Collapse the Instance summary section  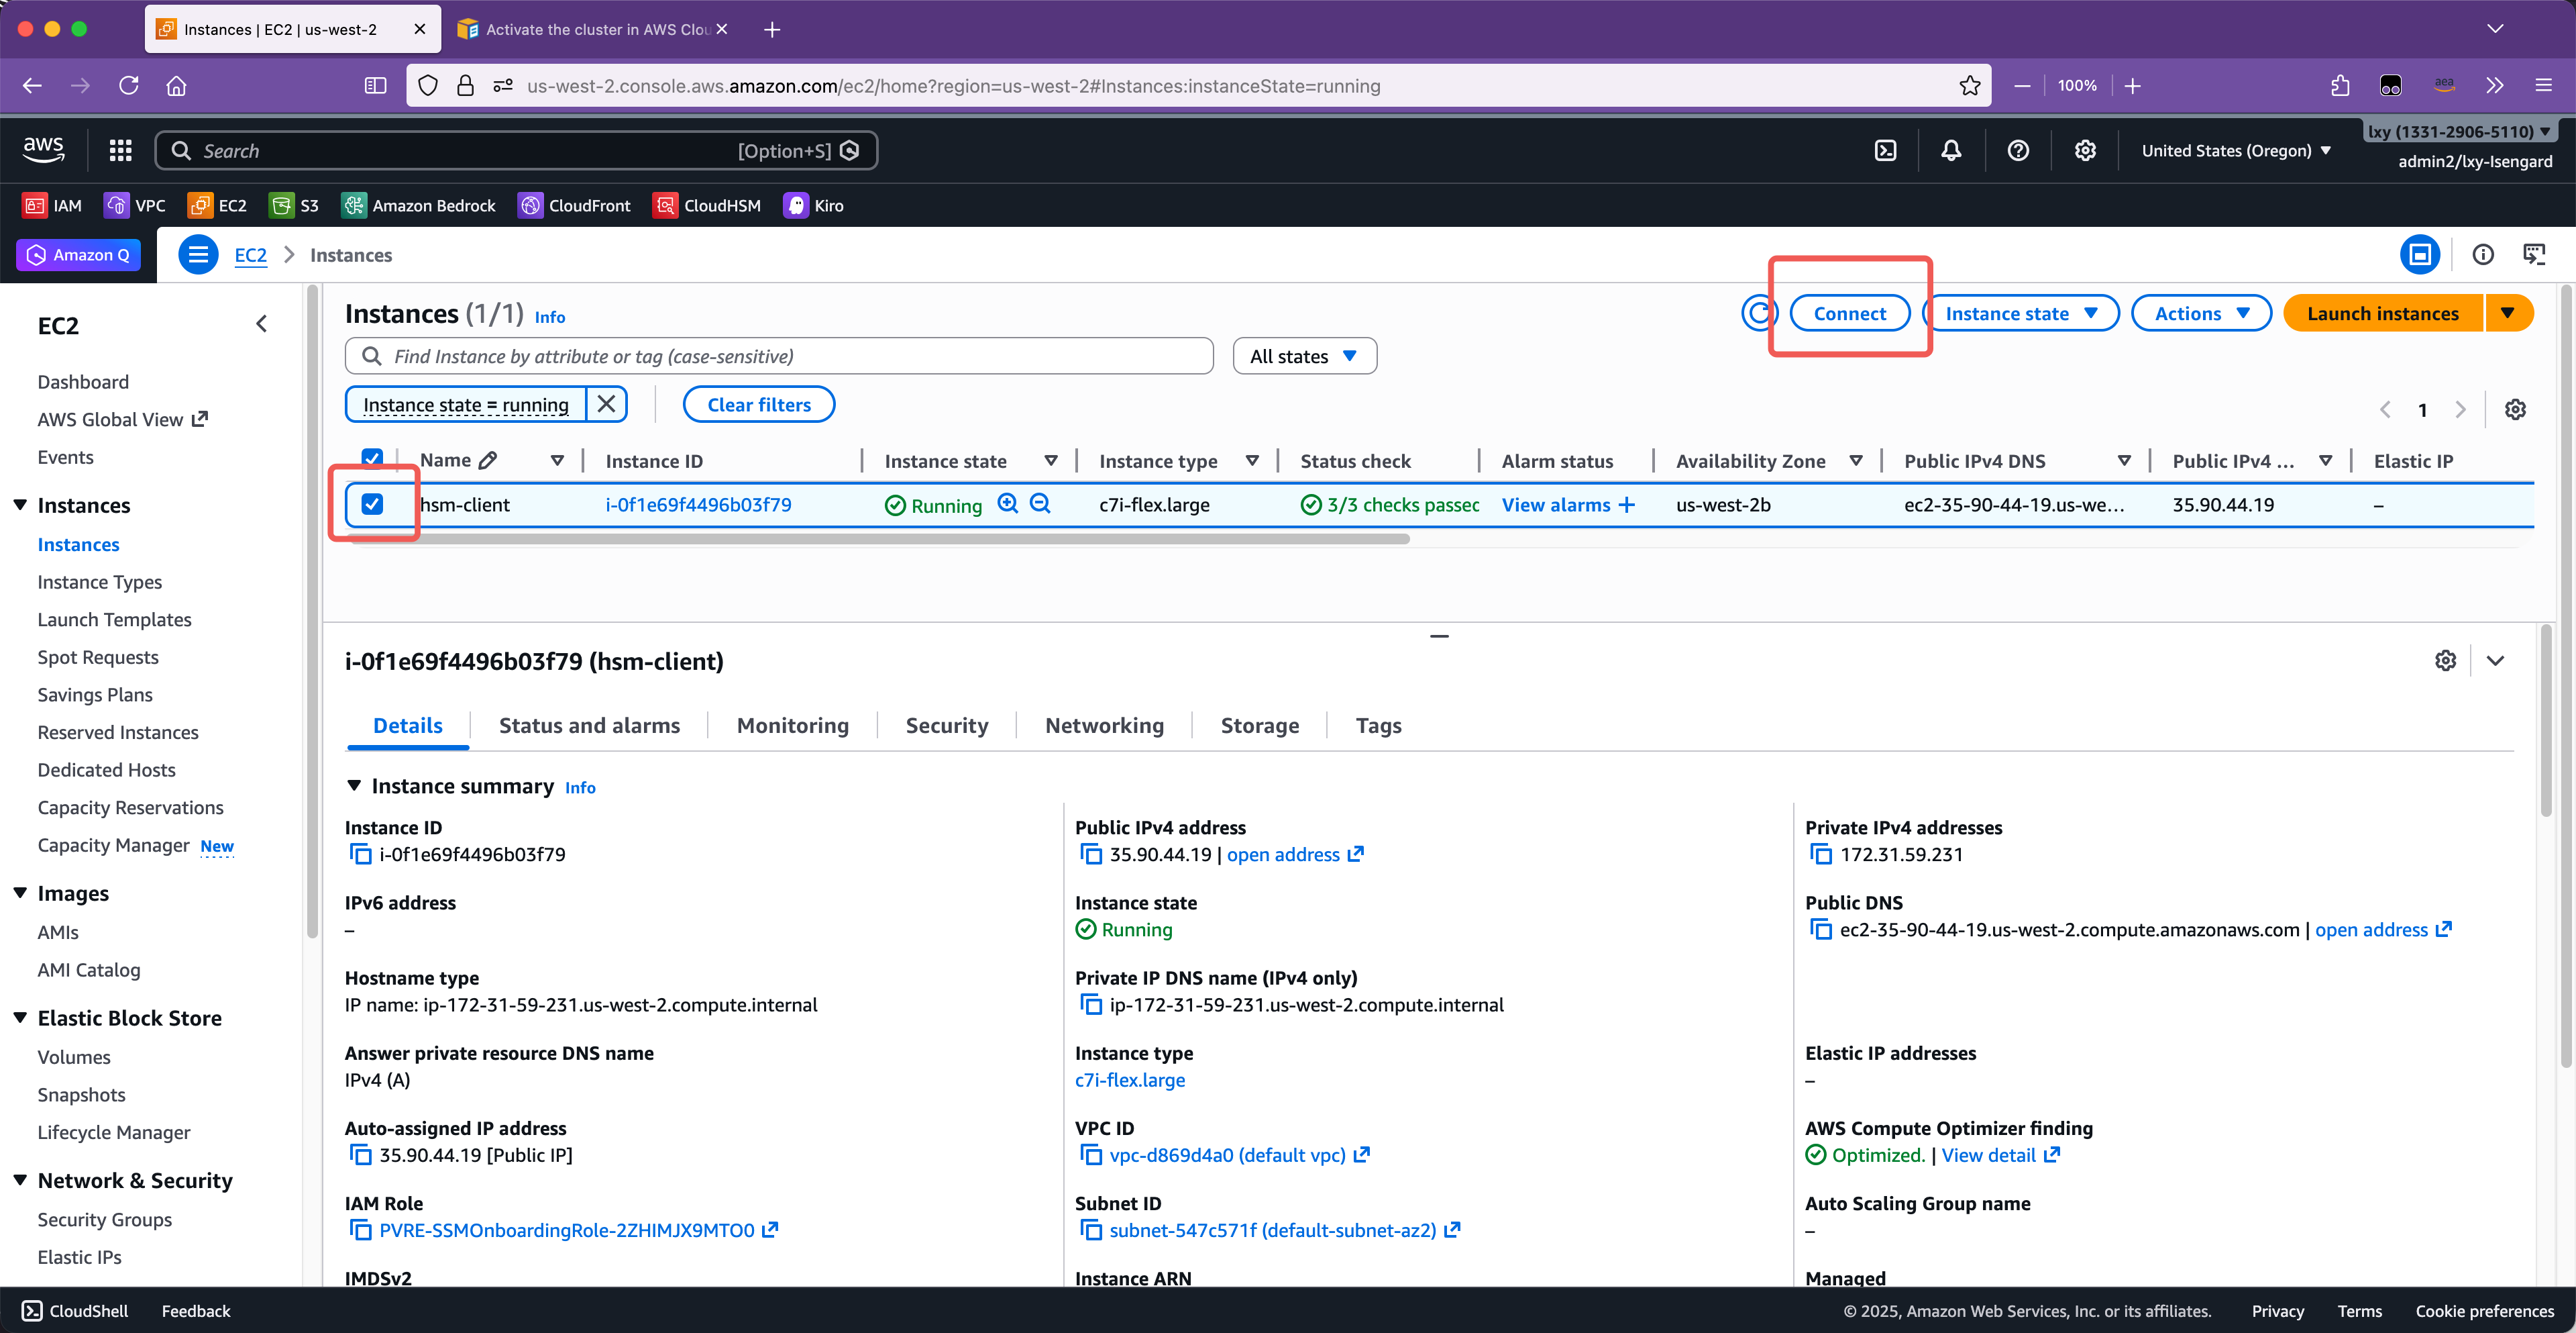tap(354, 787)
